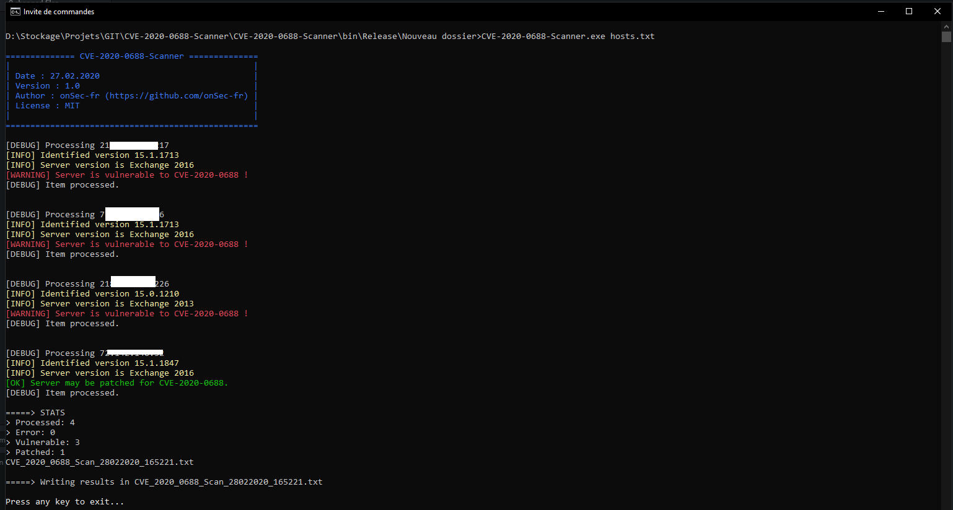The width and height of the screenshot is (953, 510).
Task: Click the 'Writing results in' line
Action: (x=164, y=482)
